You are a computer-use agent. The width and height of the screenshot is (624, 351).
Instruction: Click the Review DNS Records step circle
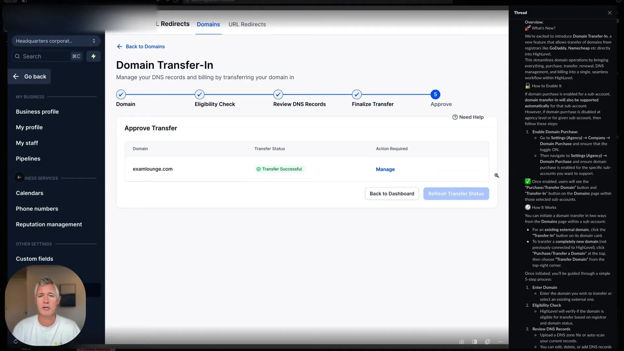278,95
